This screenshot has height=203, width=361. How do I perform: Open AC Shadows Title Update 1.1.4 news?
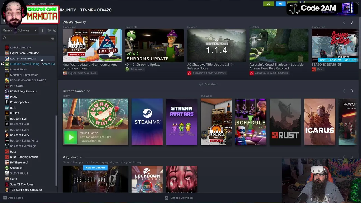pos(217,46)
